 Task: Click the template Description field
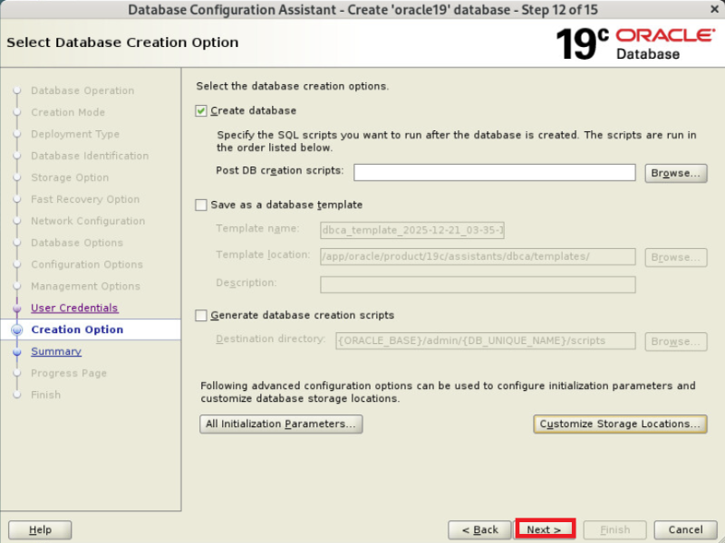click(x=478, y=284)
